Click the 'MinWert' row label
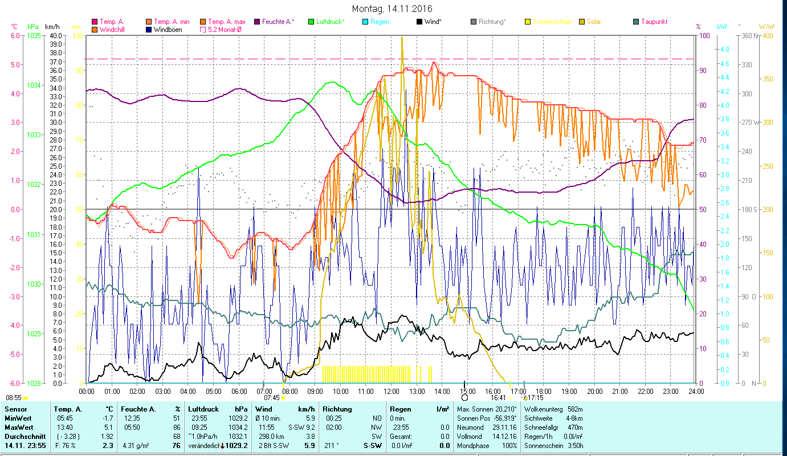The image size is (787, 456). (x=17, y=418)
